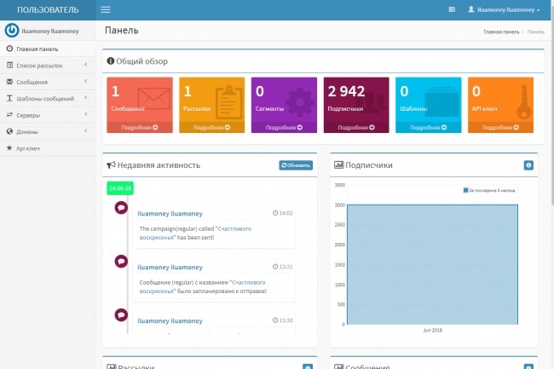The image size is (554, 369).
Task: Open Iluamoney user link in 14:02 entry
Action: pyautogui.click(x=170, y=214)
